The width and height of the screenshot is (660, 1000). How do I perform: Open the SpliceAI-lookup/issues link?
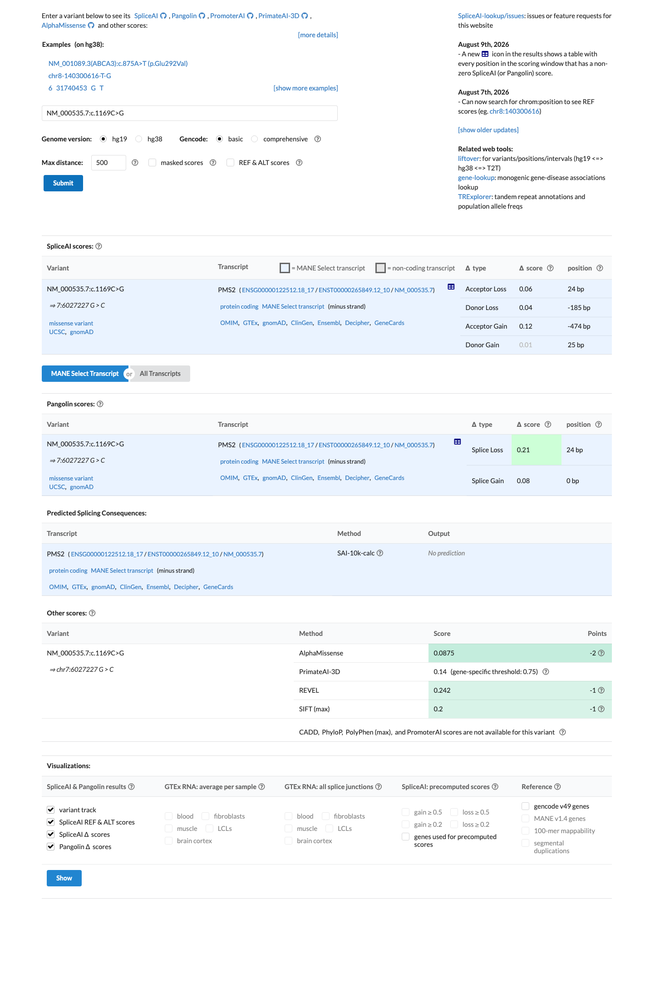(x=491, y=16)
